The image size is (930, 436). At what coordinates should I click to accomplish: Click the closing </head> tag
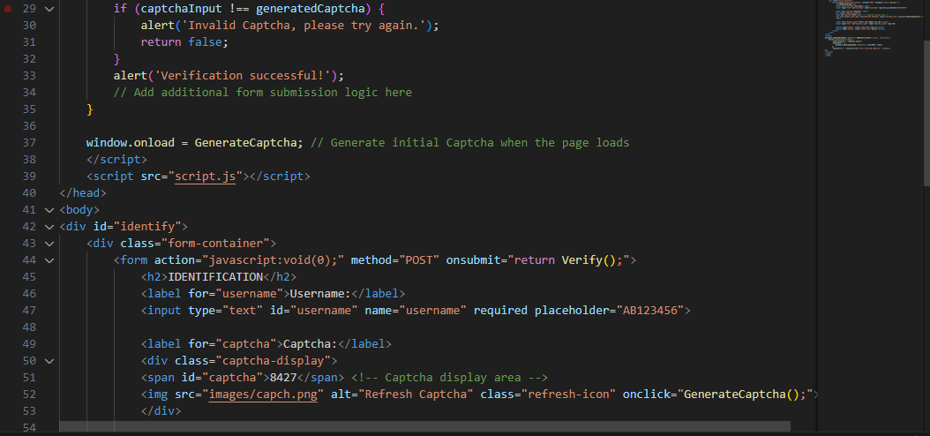point(83,192)
